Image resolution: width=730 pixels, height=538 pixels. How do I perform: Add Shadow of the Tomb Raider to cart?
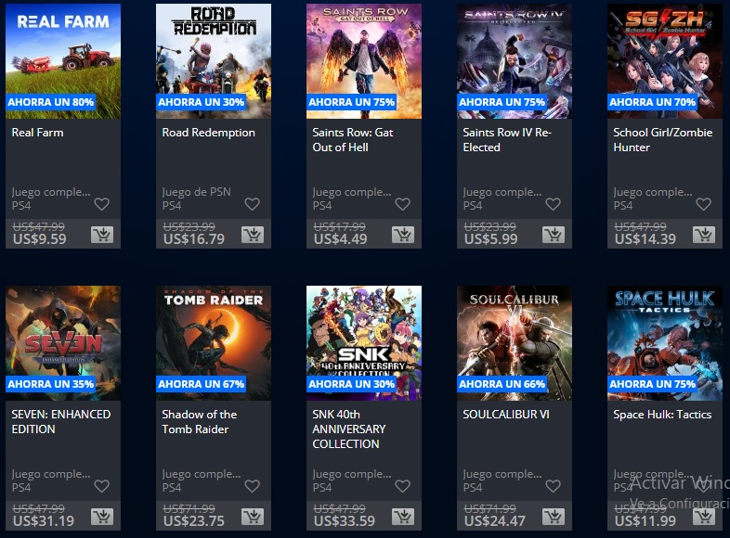tap(253, 517)
